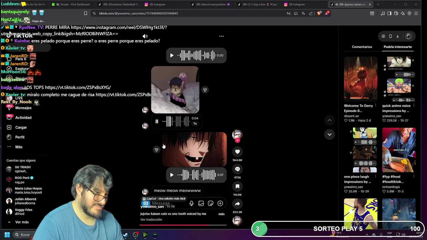Mute the TikTok video sound

tap(145, 36)
